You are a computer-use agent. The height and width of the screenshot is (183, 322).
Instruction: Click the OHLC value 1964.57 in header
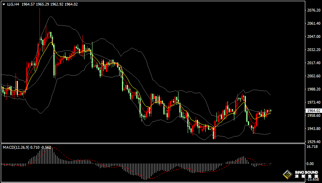pyautogui.click(x=28, y=4)
